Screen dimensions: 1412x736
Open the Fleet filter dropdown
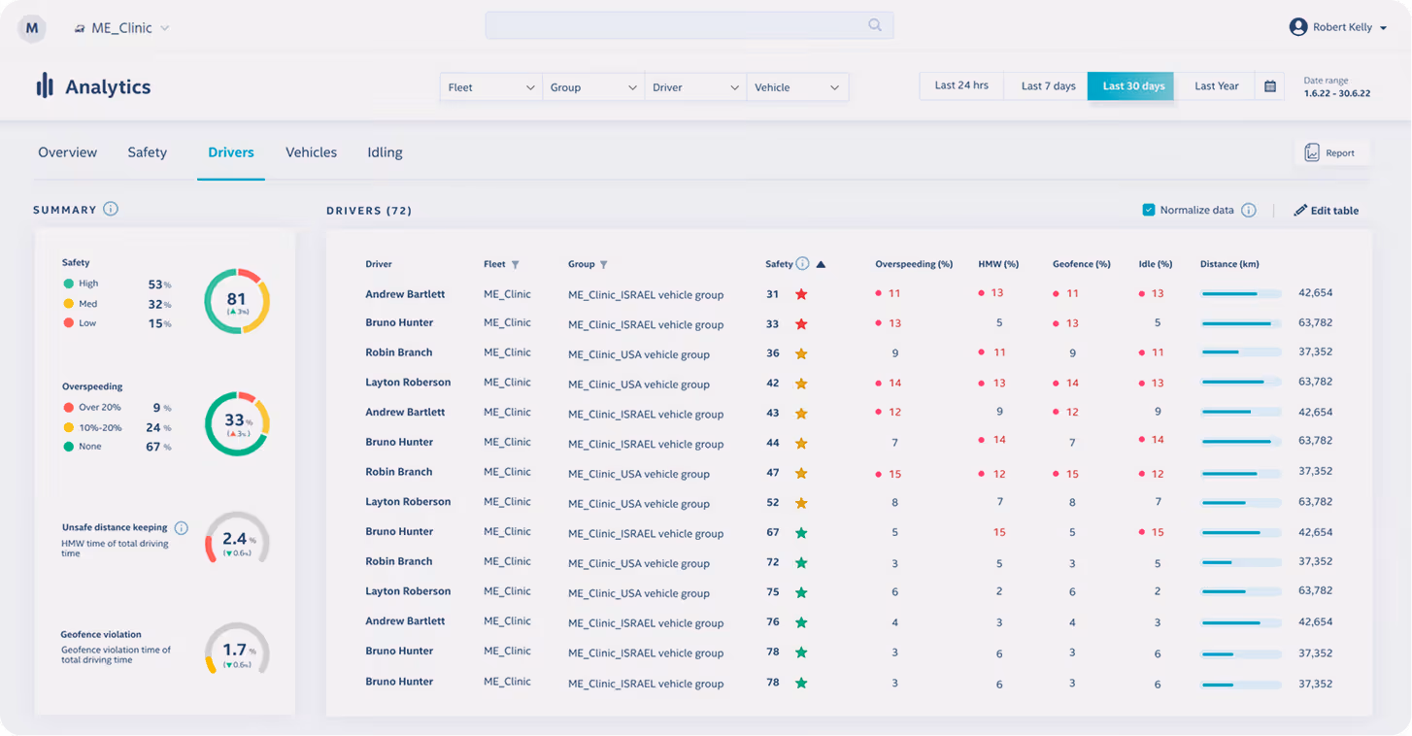tap(491, 87)
